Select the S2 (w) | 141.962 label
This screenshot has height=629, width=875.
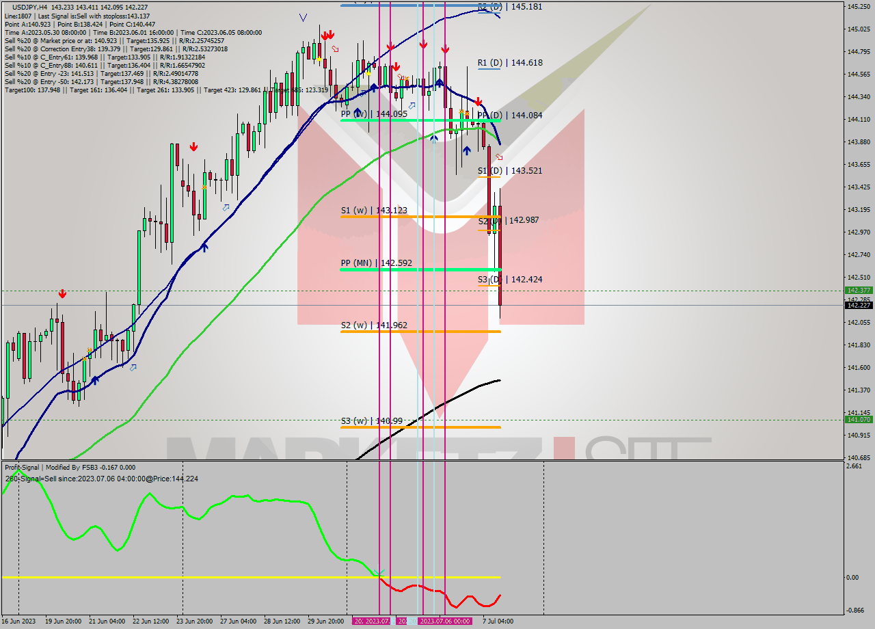(374, 325)
